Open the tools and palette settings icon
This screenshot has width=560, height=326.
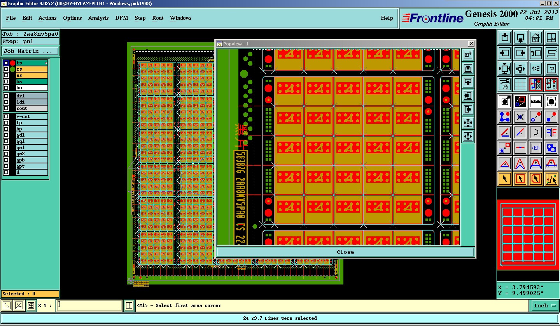point(505,84)
